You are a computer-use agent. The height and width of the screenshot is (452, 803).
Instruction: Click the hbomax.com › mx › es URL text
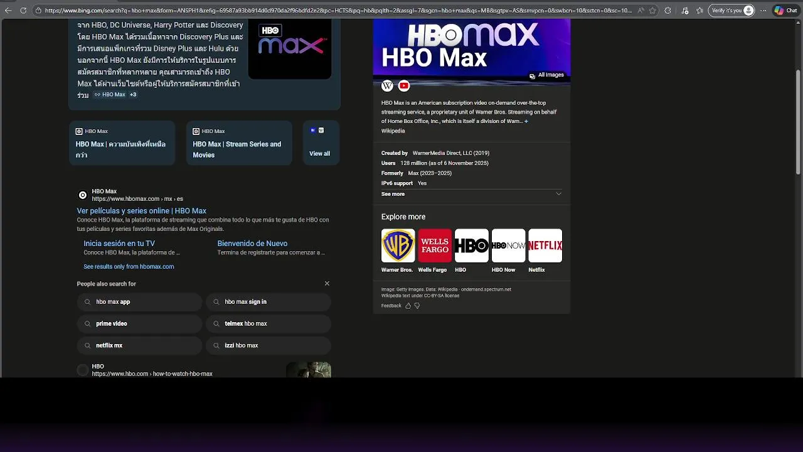(137, 199)
